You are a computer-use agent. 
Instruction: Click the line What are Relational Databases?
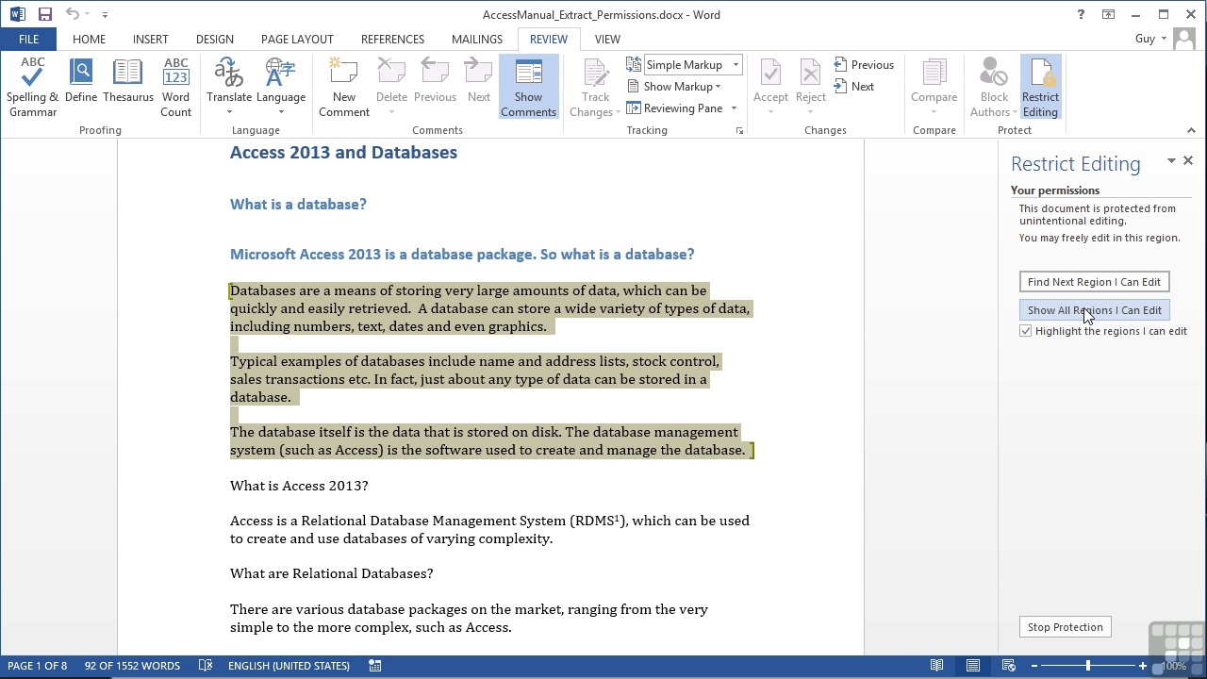click(x=332, y=573)
